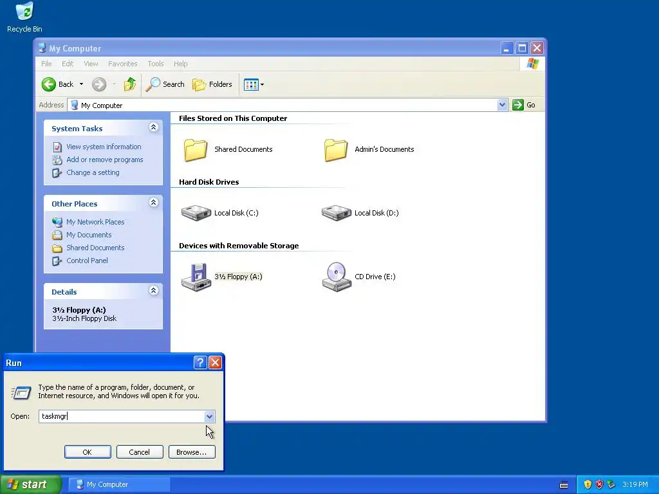Click the Add or remove programs icon

tap(57, 160)
